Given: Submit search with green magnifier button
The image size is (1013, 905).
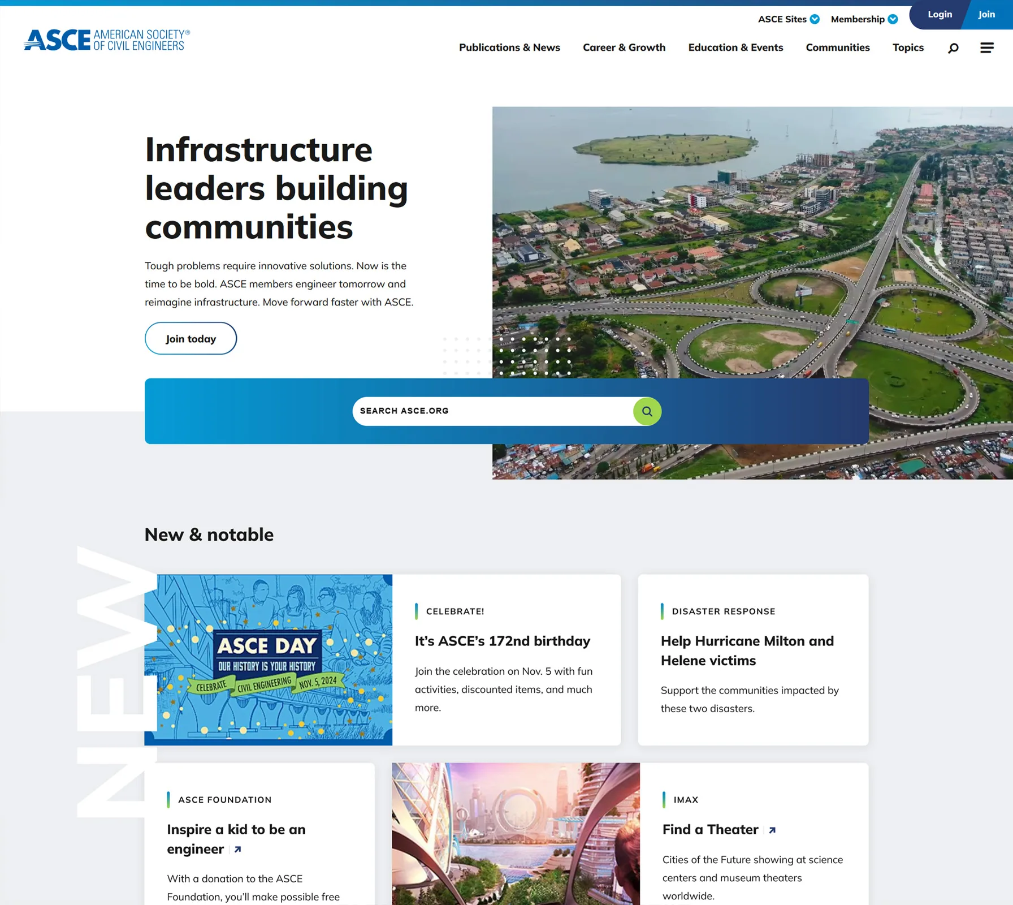Looking at the screenshot, I should [647, 411].
